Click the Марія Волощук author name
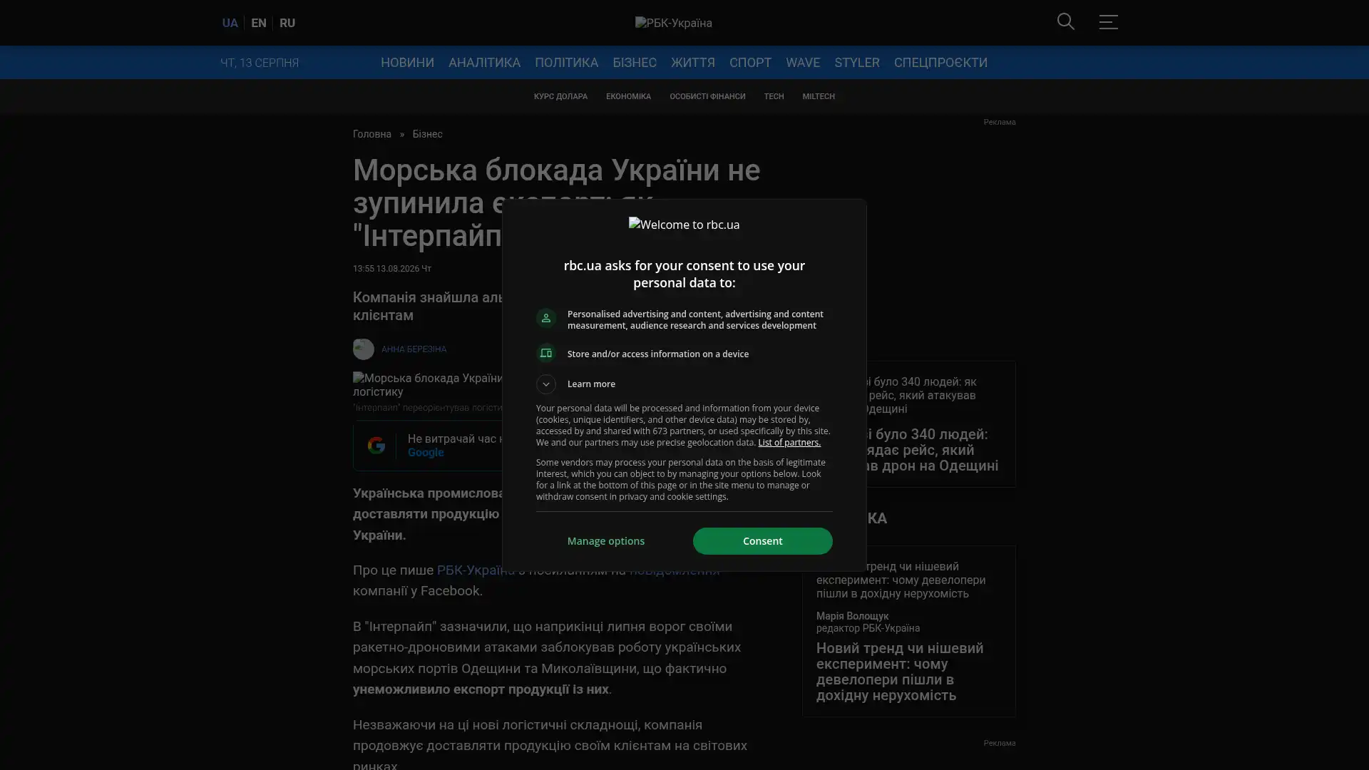 click(x=852, y=616)
